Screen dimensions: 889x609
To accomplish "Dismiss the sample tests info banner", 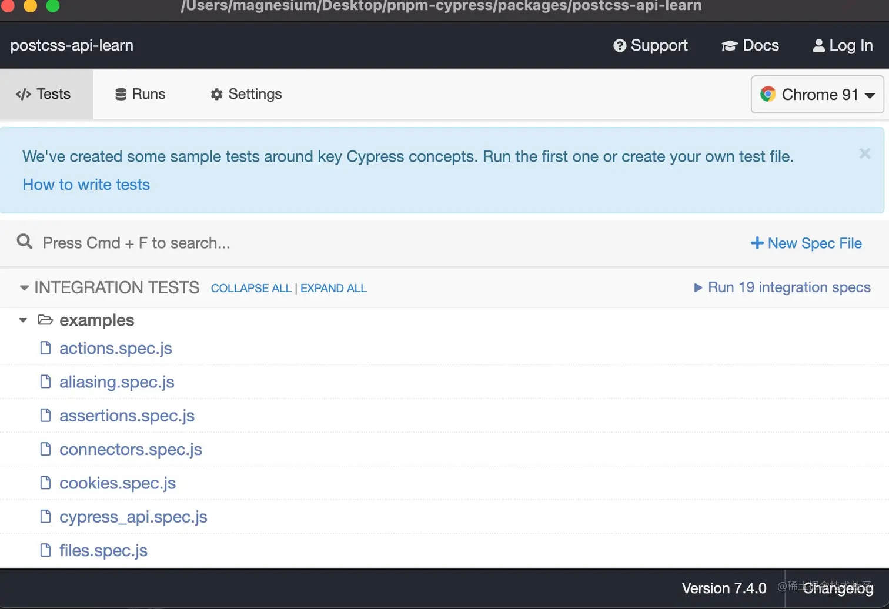I will pos(864,153).
